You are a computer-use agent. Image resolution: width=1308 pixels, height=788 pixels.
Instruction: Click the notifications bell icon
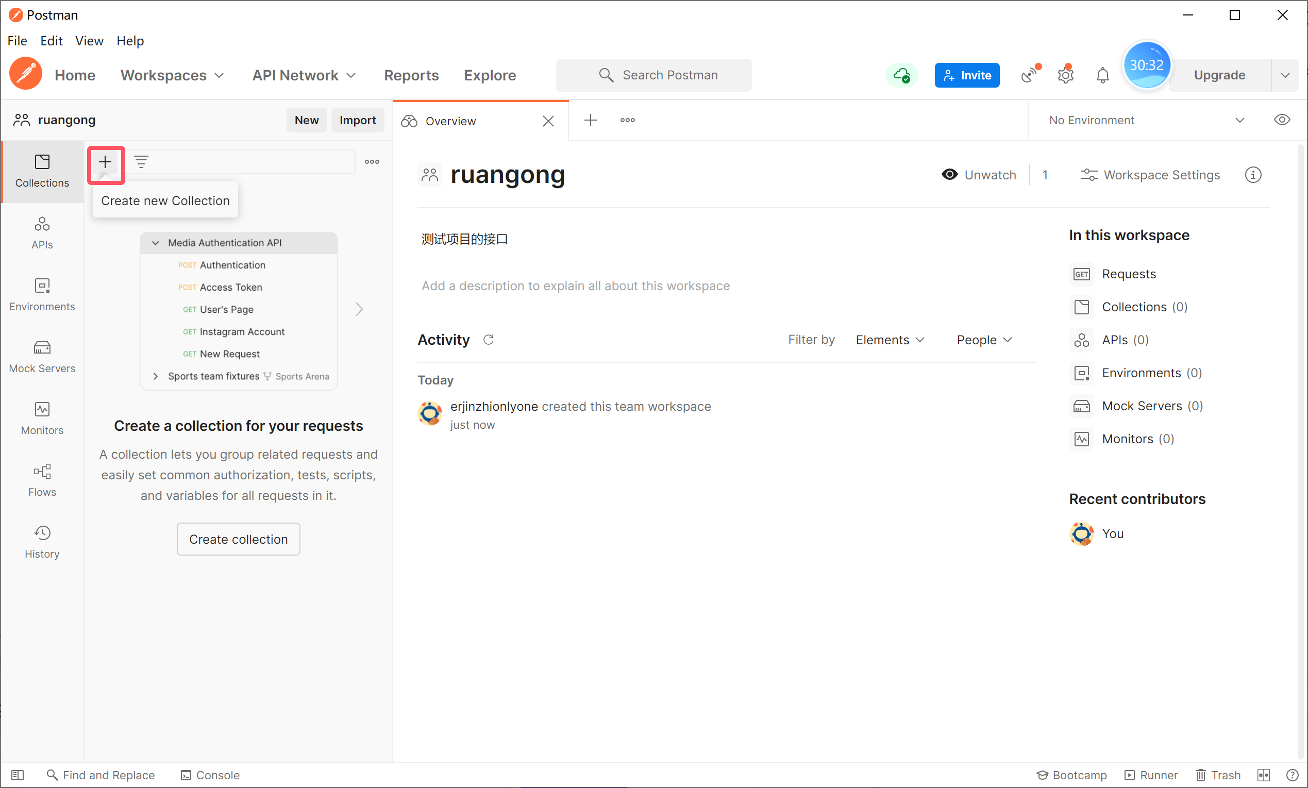click(1102, 75)
